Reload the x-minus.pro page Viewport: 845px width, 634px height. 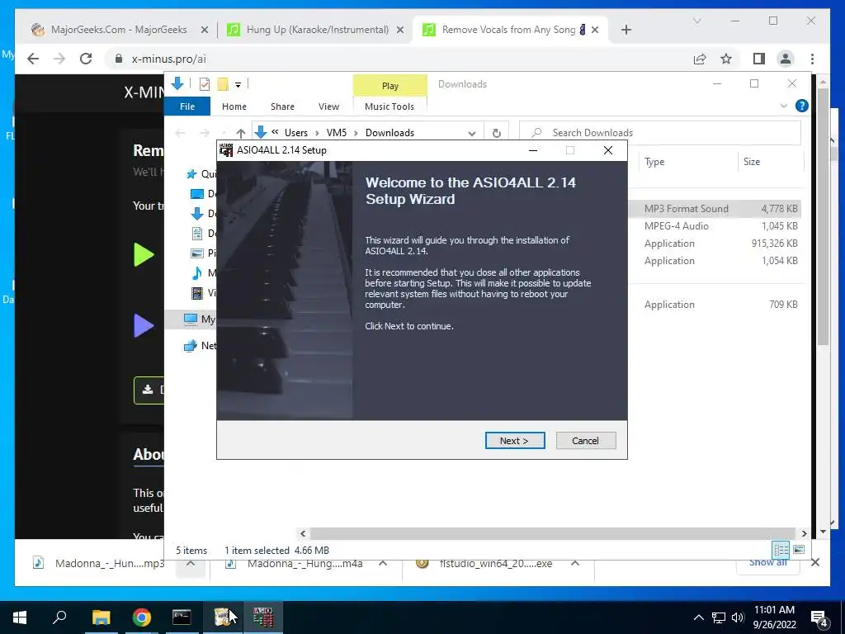point(86,59)
